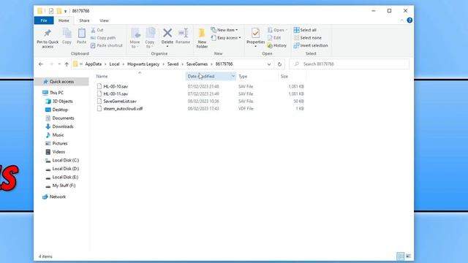
Task: Open Music in navigation pane
Action: click(58, 135)
